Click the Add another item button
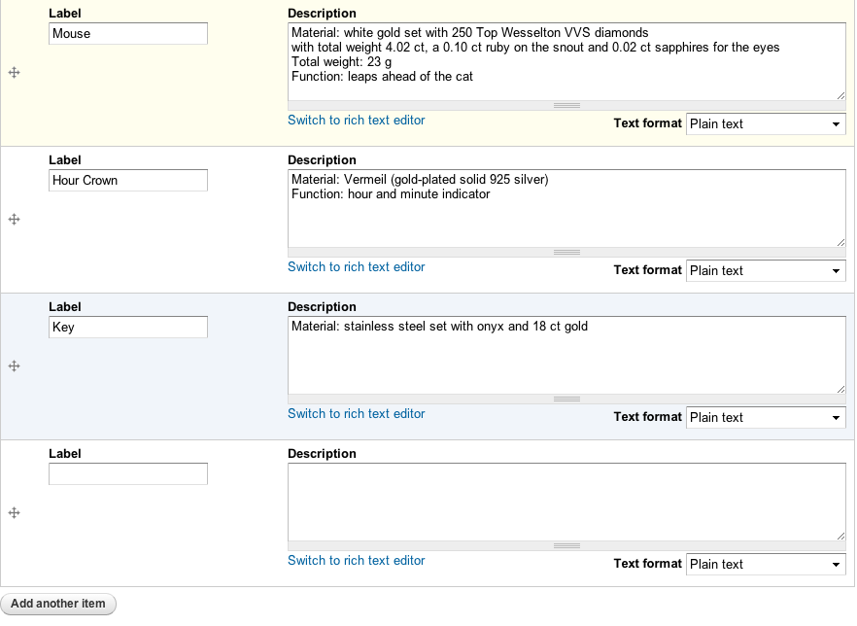This screenshot has width=857, height=626. pyautogui.click(x=58, y=604)
